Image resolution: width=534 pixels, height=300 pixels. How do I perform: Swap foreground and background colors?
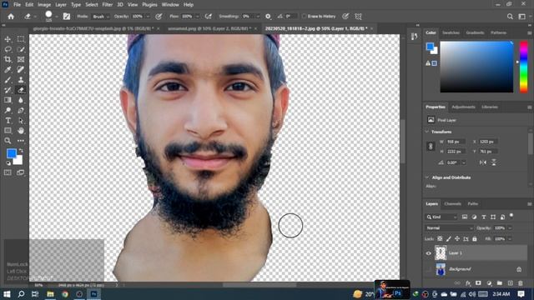coord(21,150)
